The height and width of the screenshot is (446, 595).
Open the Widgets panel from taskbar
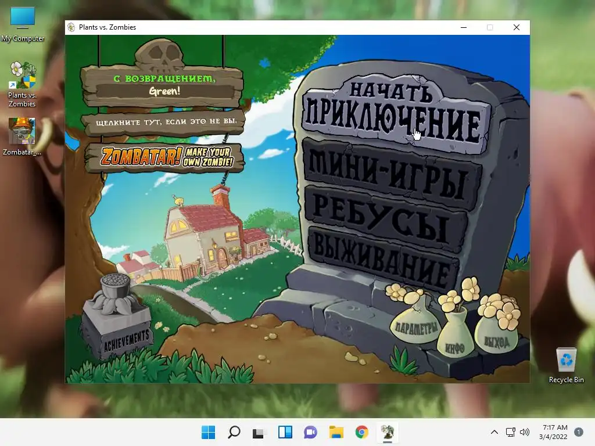pos(285,432)
